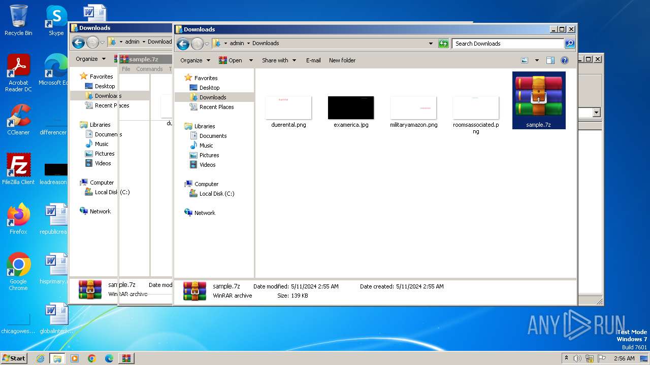
Task: Open Chrome from the taskbar
Action: 91,358
